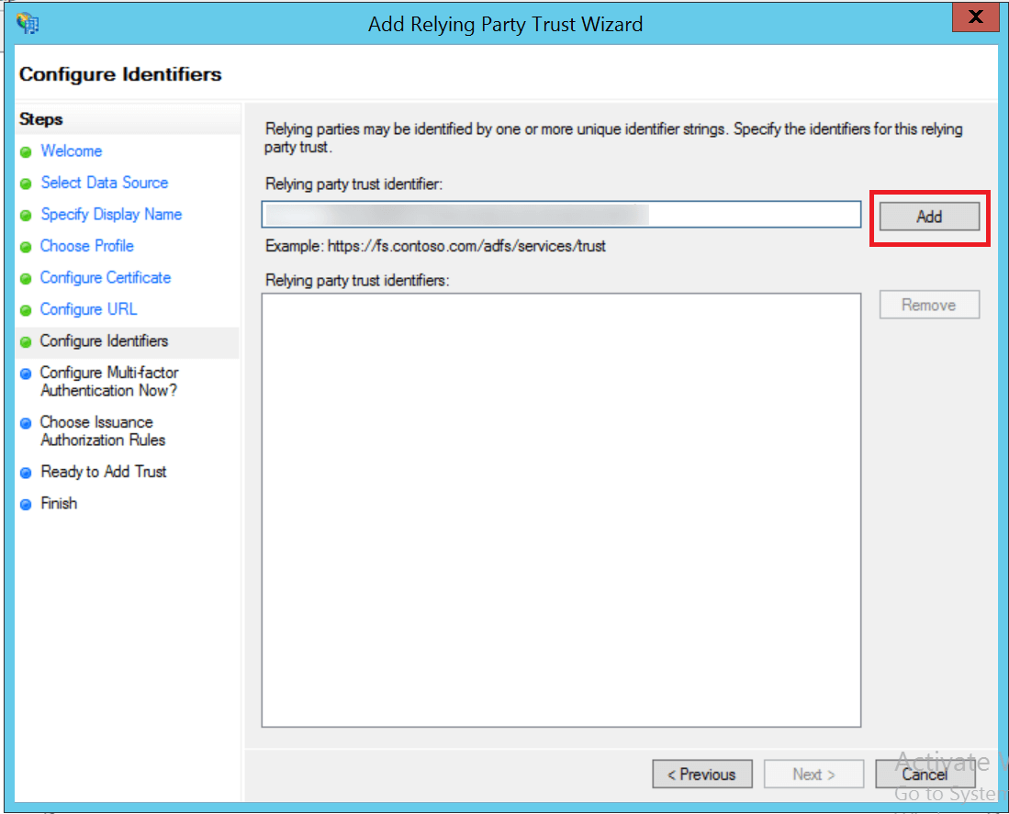
Task: Close the Add Relying Party Trust Wizard window
Action: click(x=976, y=17)
